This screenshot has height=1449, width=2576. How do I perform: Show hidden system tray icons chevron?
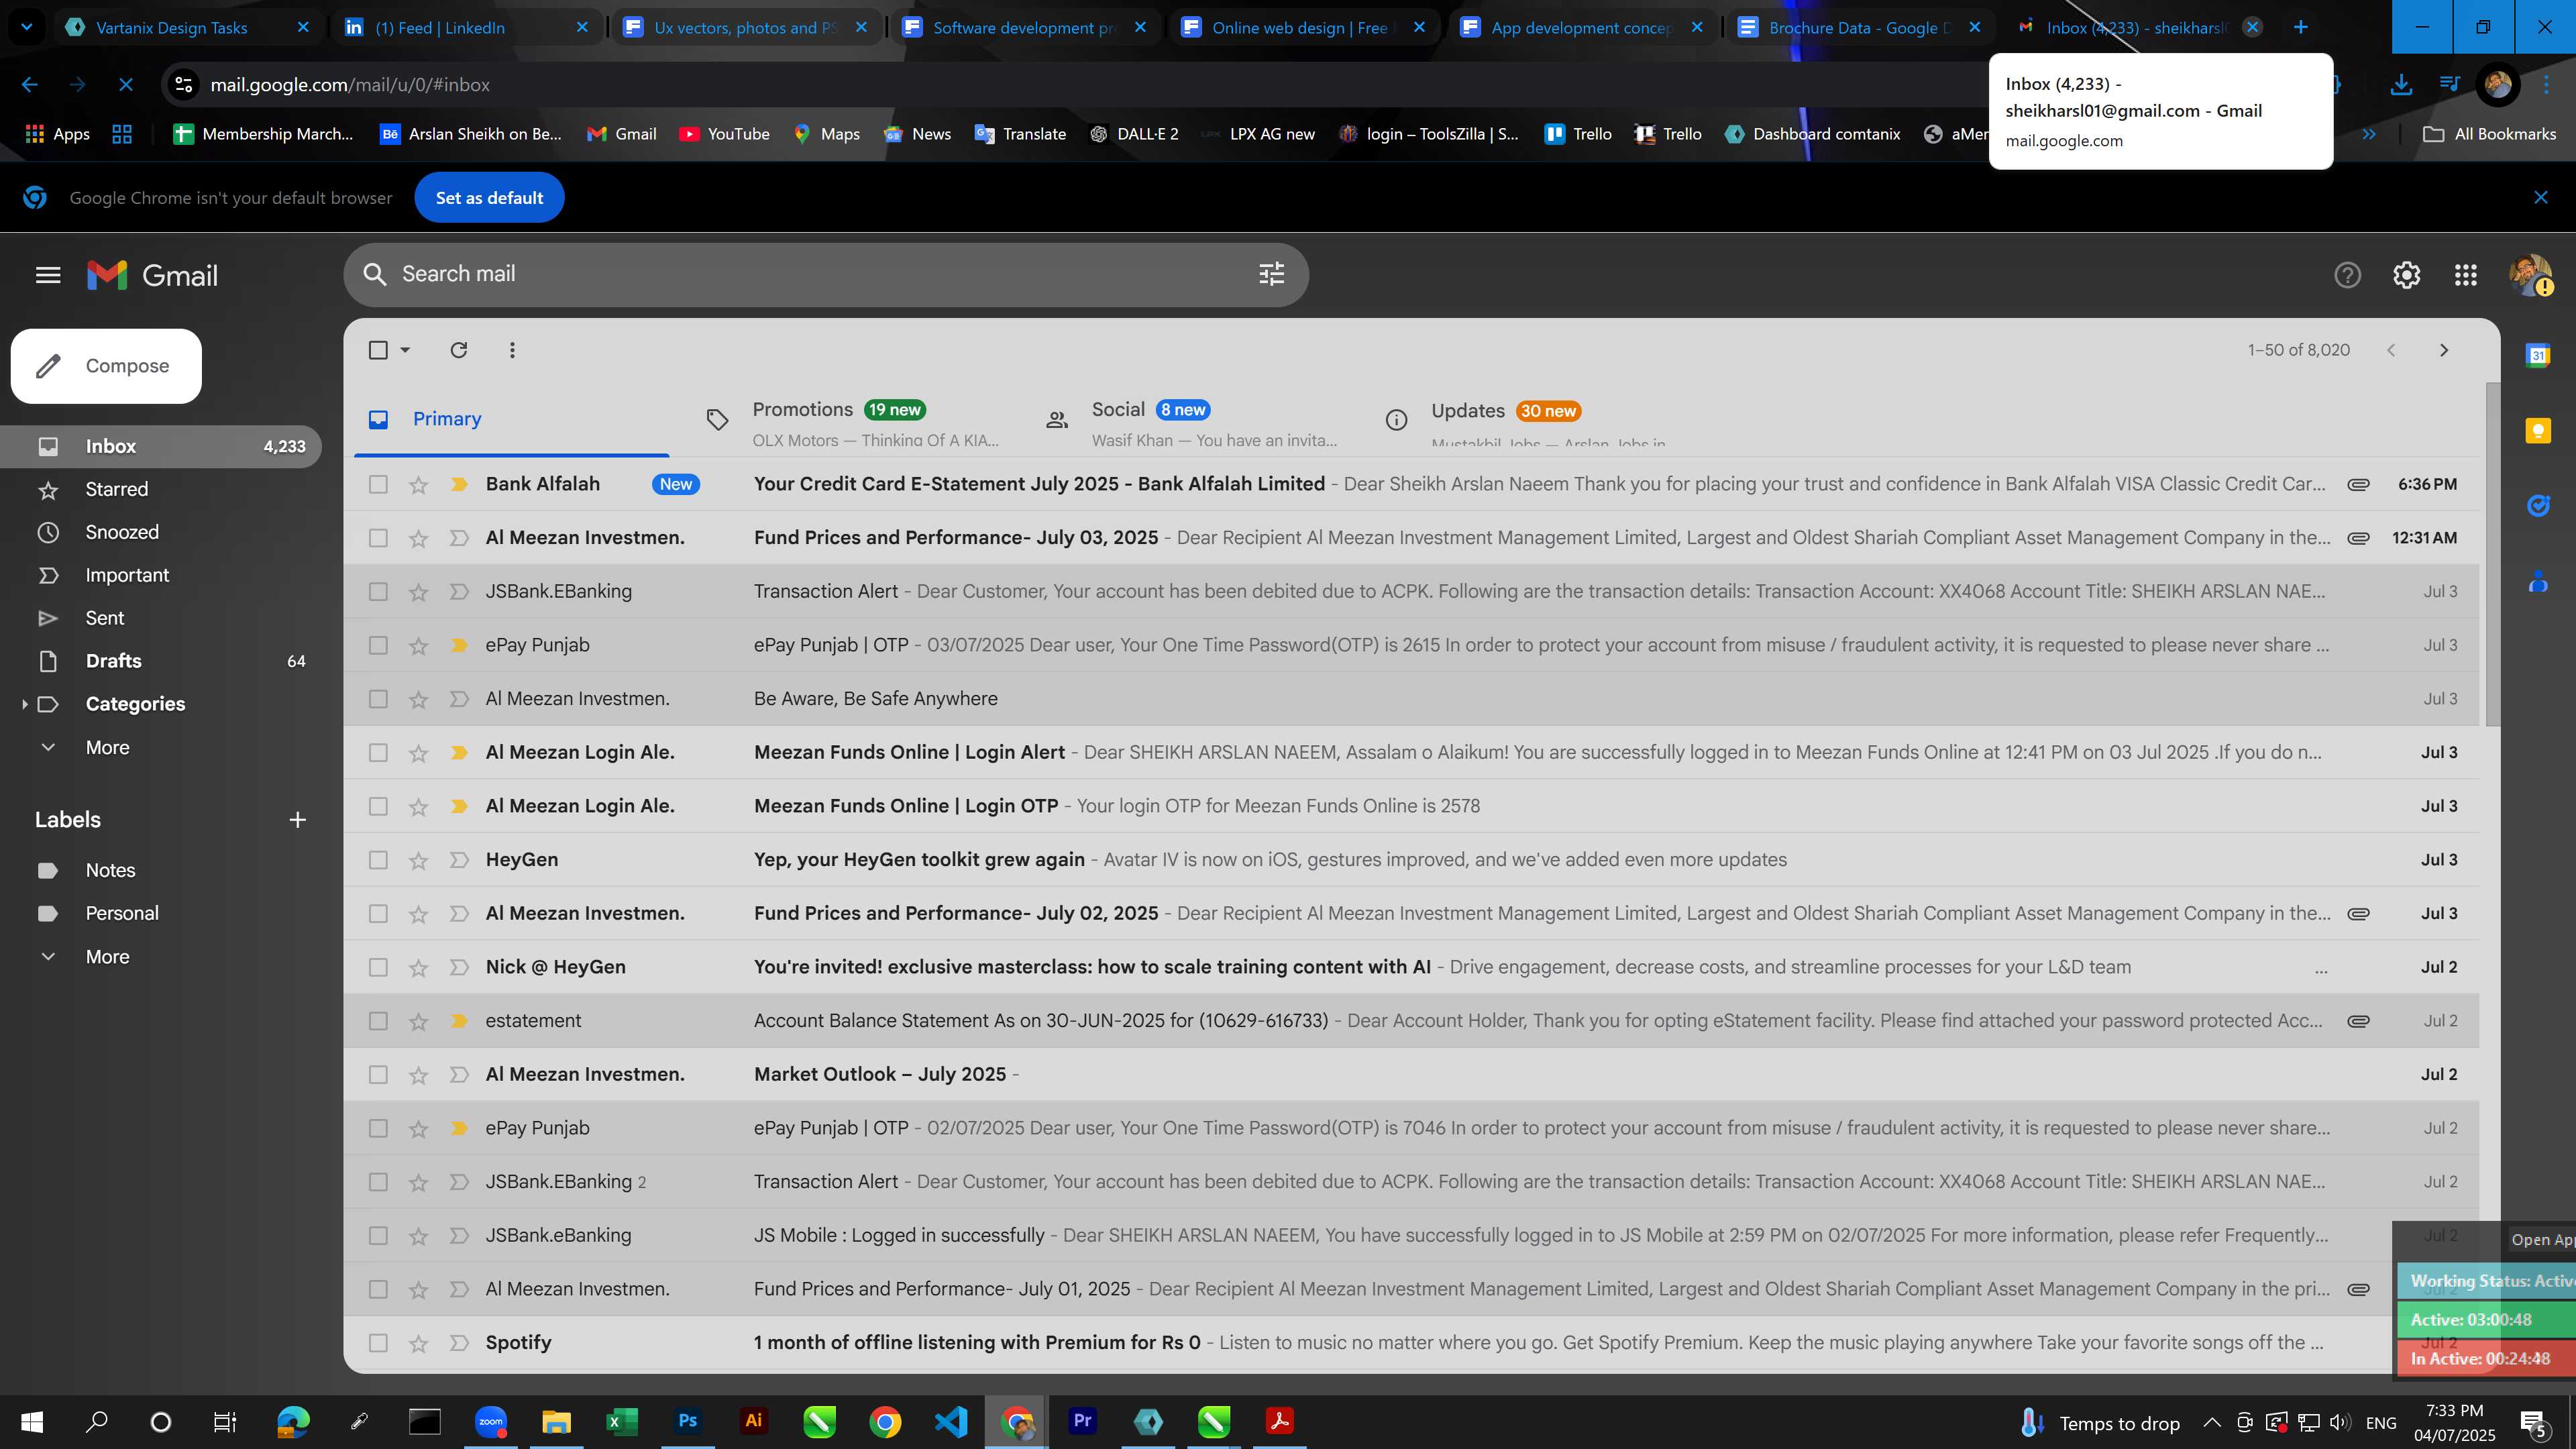click(x=2211, y=1422)
